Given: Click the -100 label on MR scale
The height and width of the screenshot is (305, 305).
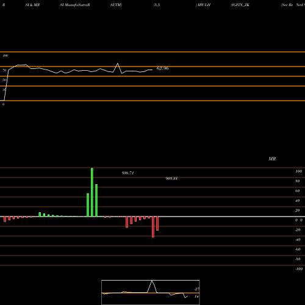Looking at the screenshot, I should (x=299, y=269).
